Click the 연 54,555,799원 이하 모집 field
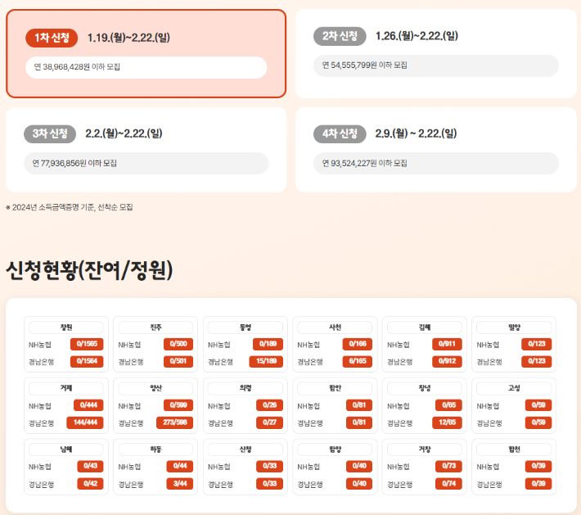Image resolution: width=581 pixels, height=515 pixels. (435, 66)
